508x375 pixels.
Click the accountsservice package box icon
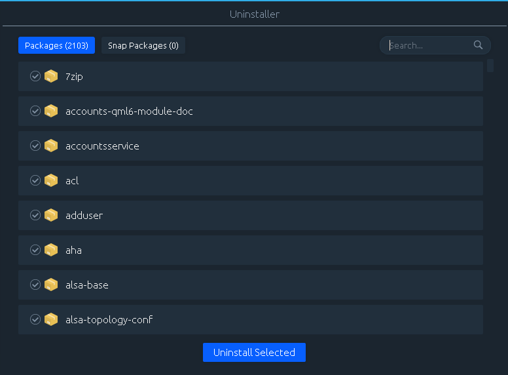[51, 146]
